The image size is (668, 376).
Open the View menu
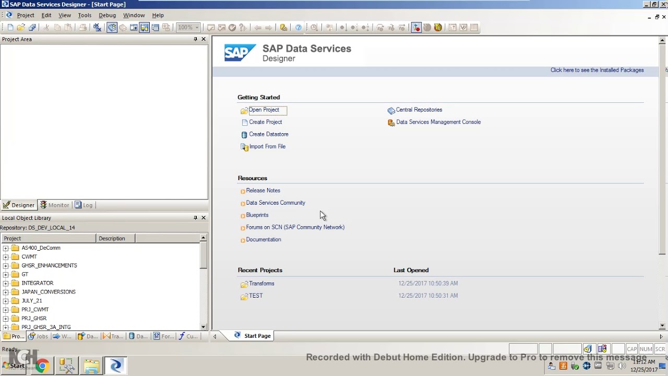[65, 15]
